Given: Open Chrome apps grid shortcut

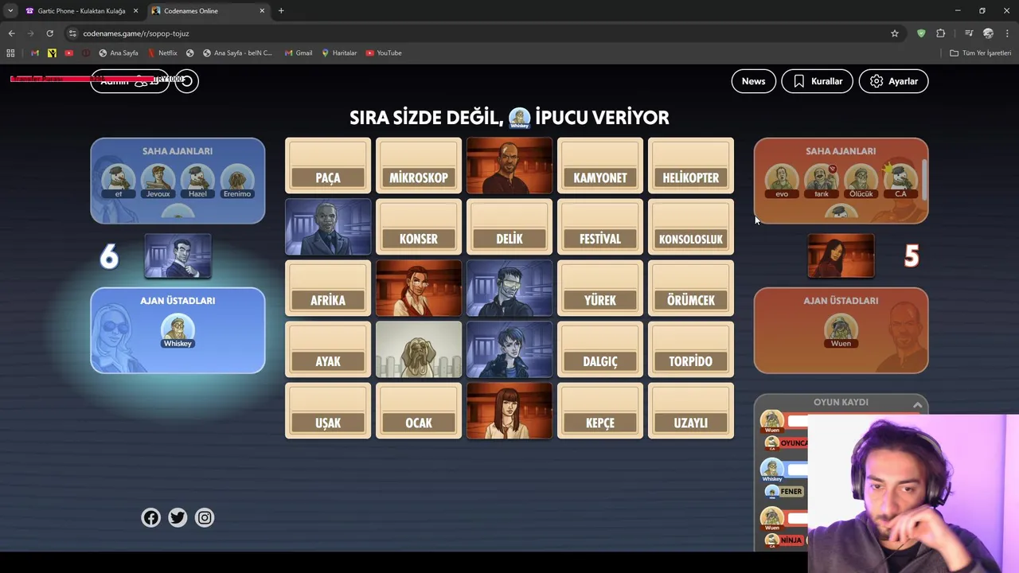Looking at the screenshot, I should pos(10,53).
